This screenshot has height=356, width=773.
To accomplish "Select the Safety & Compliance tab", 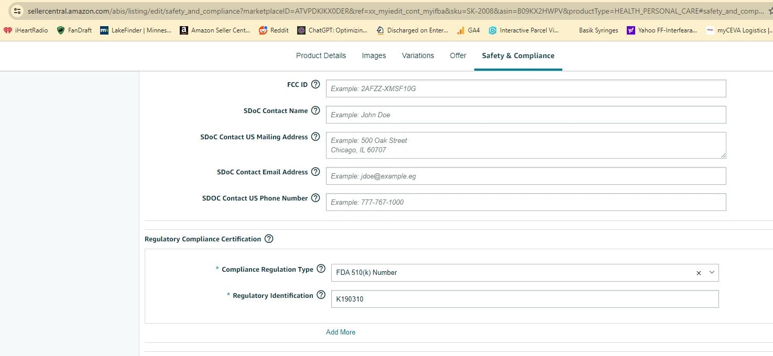I will tap(518, 55).
